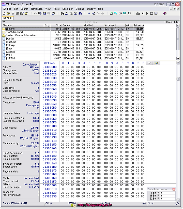Sort by the Modified column header
The height and width of the screenshot is (209, 183).
(x=94, y=25)
